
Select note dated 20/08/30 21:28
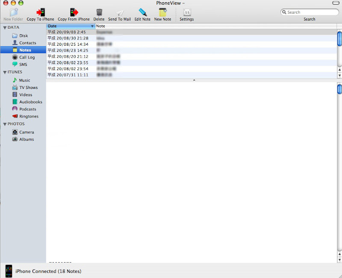coord(192,38)
